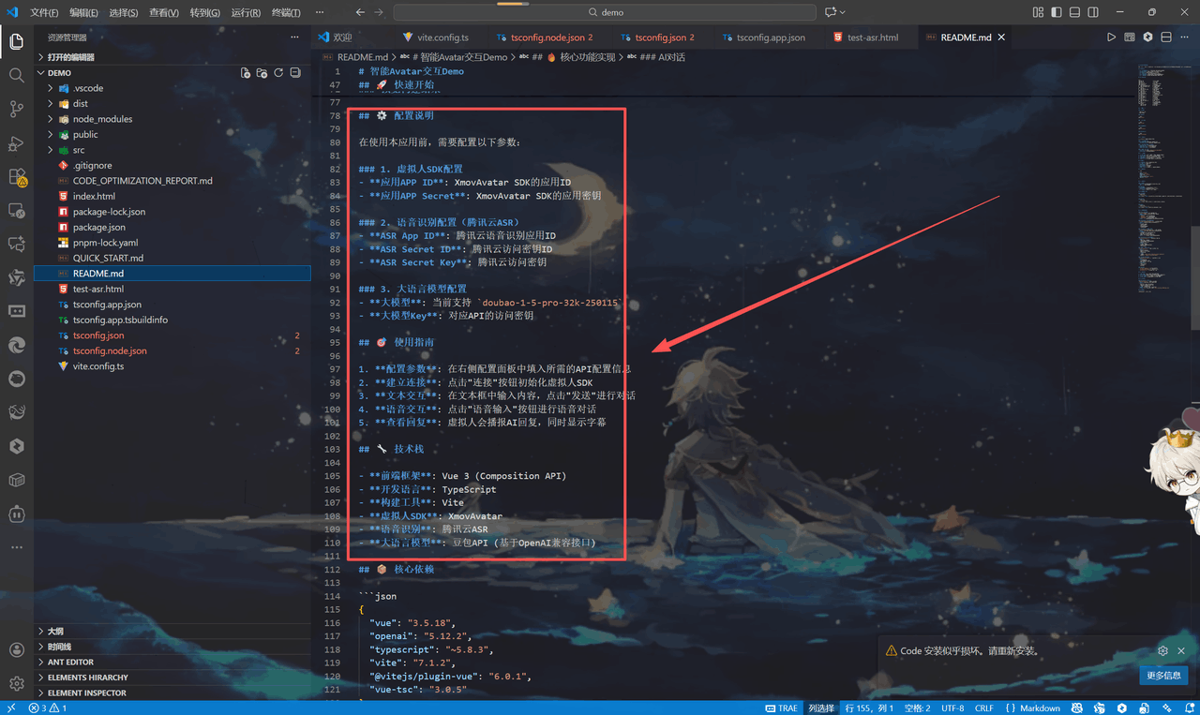Screen dimensions: 1200x715
Task: Click the split editor icon
Action: 1166,37
